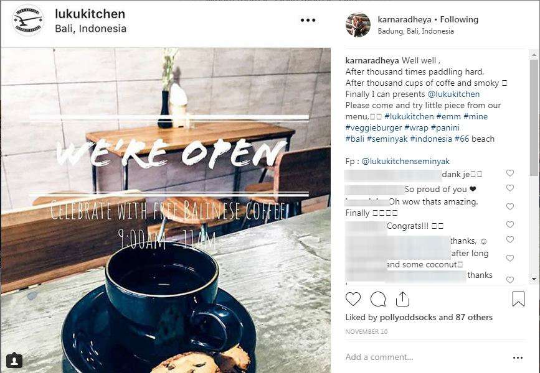Like the post with the heart icon
This screenshot has width=540, height=373.
point(353,299)
